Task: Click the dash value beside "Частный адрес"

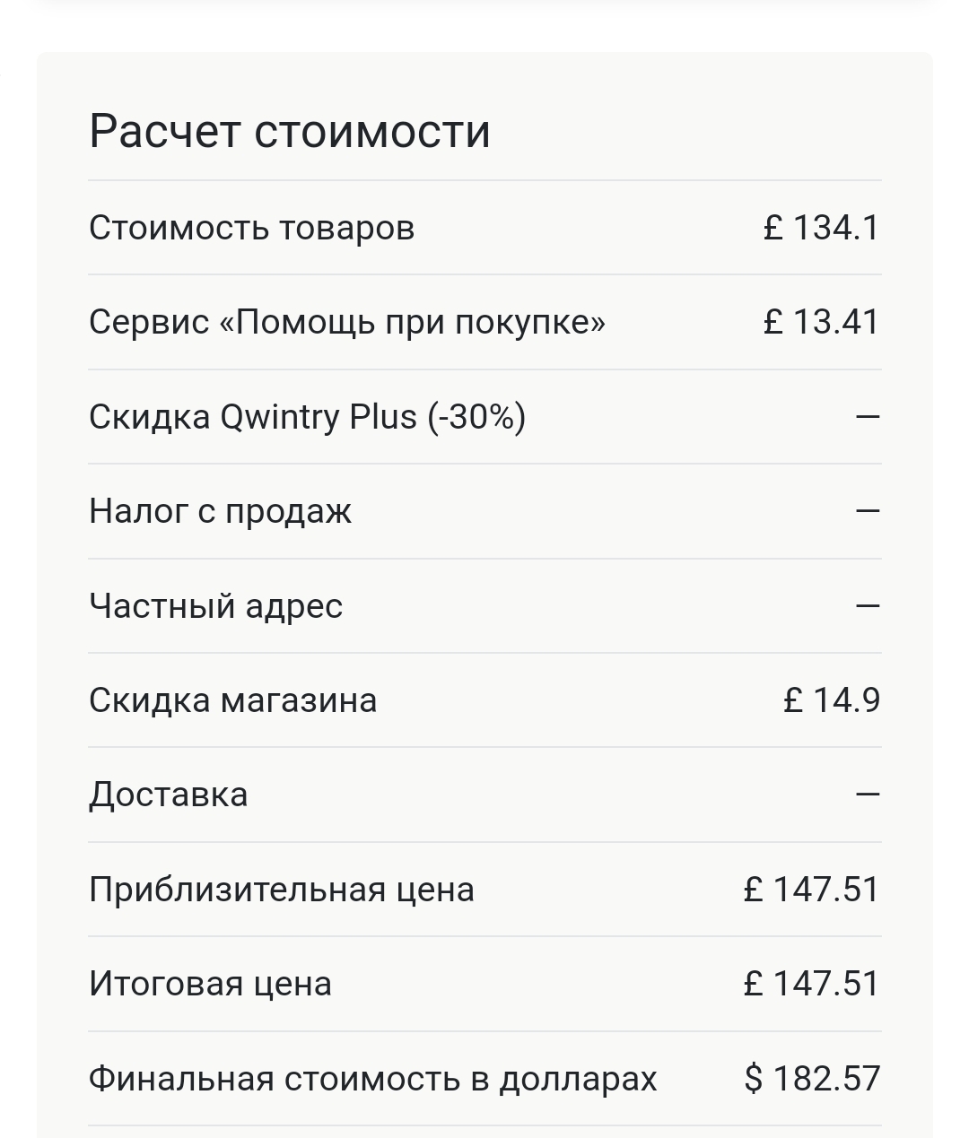Action: tap(868, 606)
